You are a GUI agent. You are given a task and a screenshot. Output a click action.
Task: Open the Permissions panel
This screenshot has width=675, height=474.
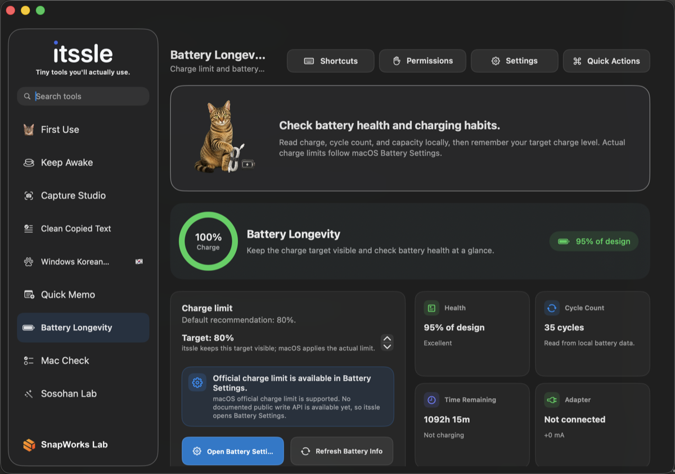[422, 61]
